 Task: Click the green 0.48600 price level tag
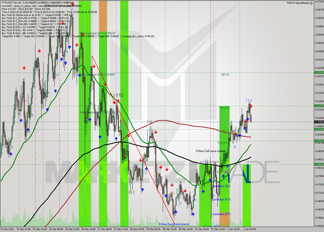tap(319, 164)
